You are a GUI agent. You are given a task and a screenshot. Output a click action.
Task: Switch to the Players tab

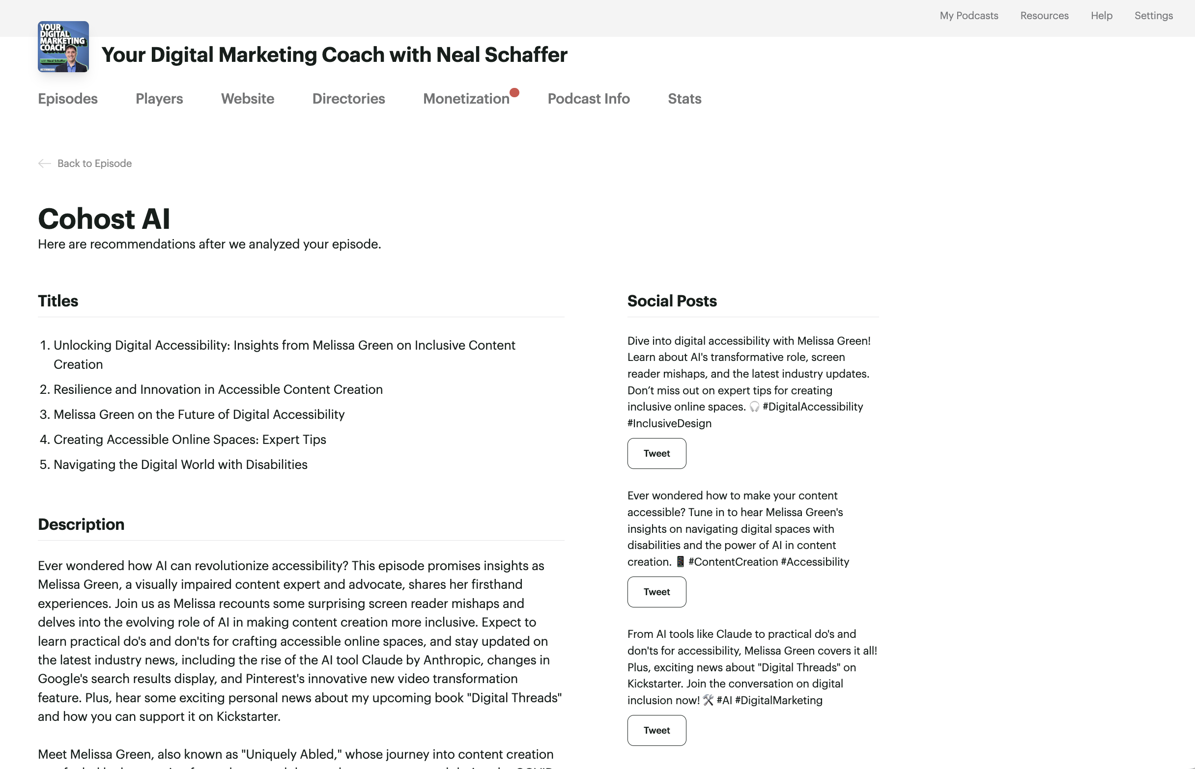(159, 99)
